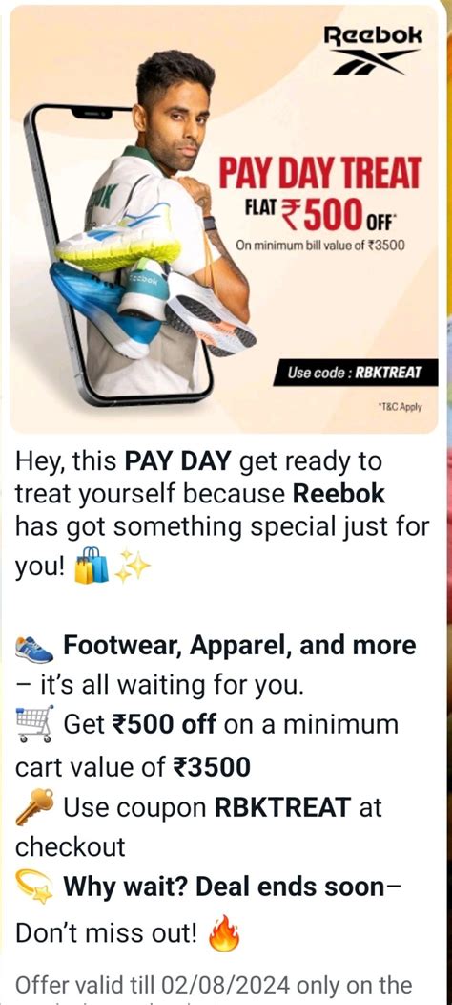Tap the Footwear, Apparel, and more line

[x=238, y=646]
